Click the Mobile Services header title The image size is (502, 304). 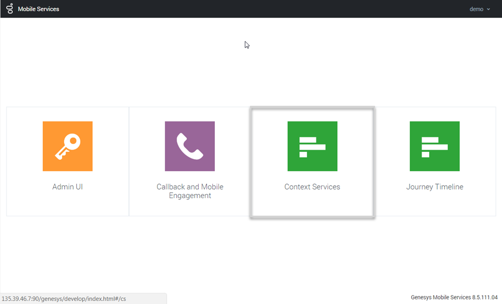point(39,9)
